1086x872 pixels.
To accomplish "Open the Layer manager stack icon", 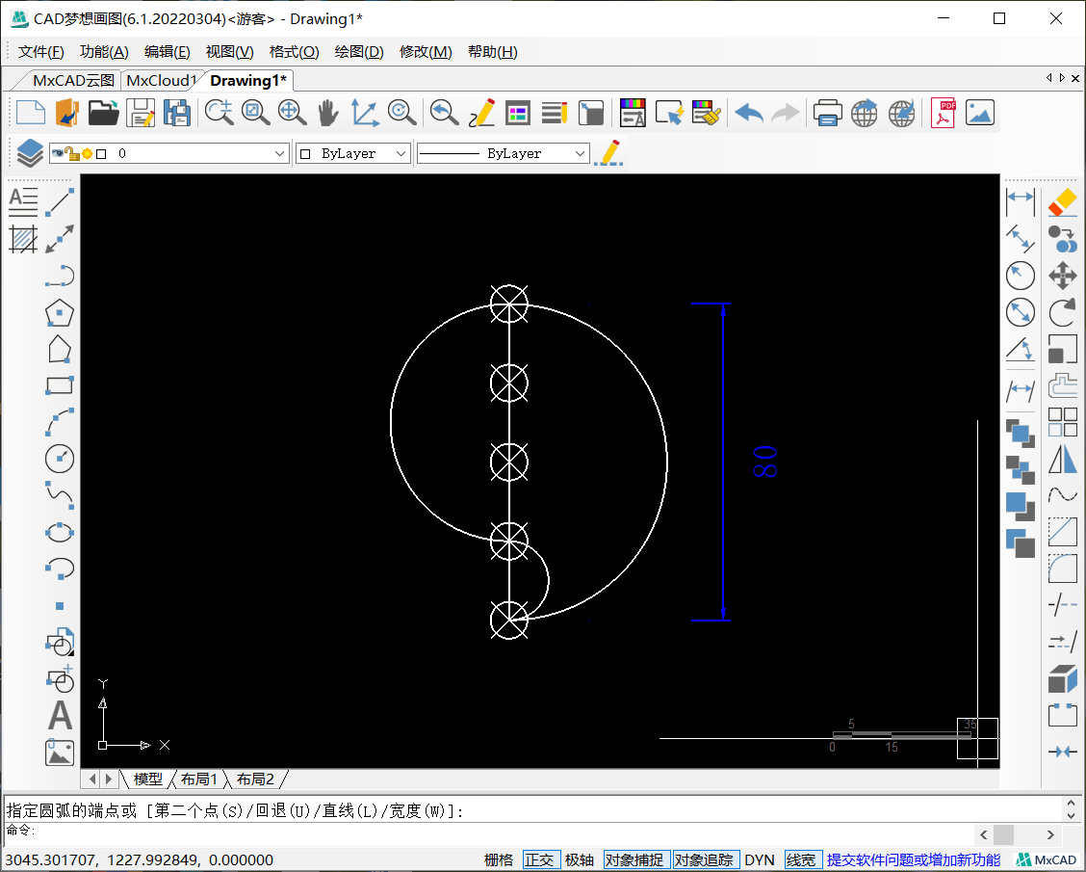I will (x=30, y=153).
